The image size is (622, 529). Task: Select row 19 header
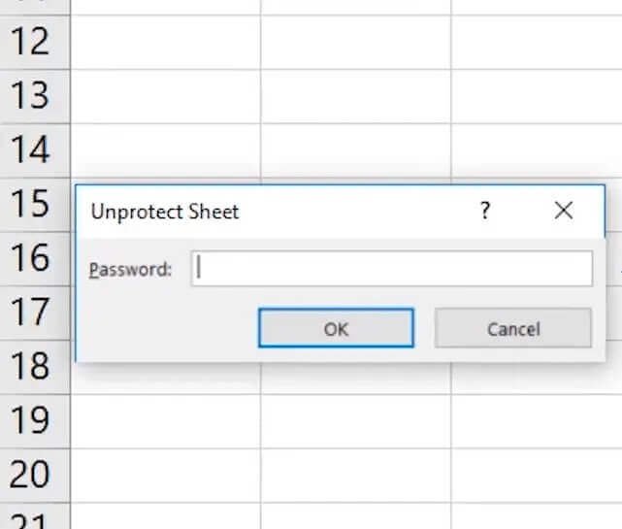click(35, 421)
